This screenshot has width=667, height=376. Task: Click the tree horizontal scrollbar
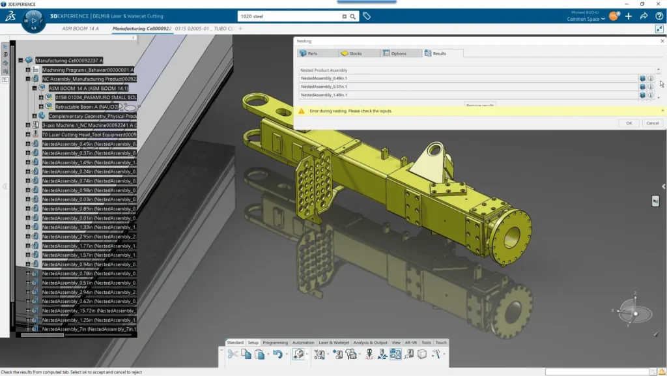tap(42, 335)
